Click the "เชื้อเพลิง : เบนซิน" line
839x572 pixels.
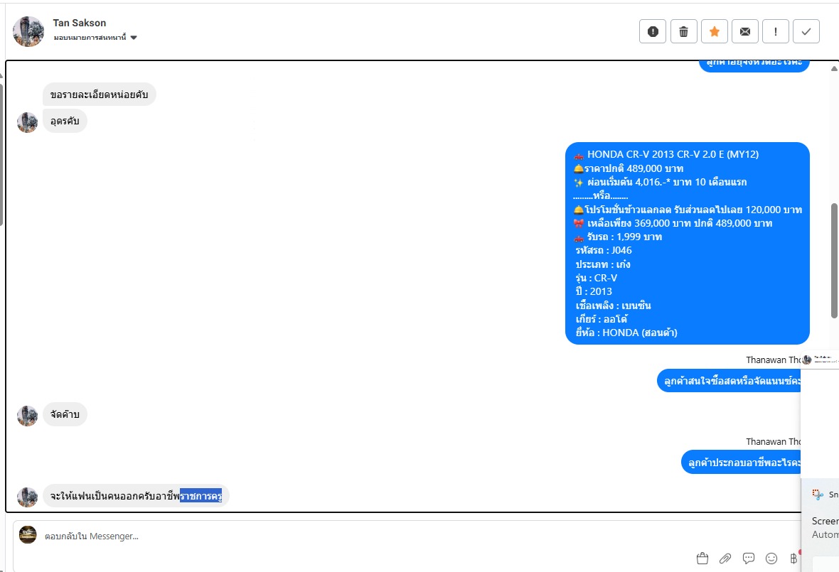tap(613, 306)
